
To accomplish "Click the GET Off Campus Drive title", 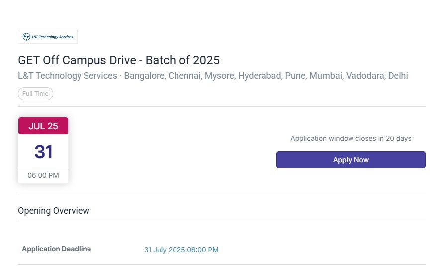I will coord(119,60).
